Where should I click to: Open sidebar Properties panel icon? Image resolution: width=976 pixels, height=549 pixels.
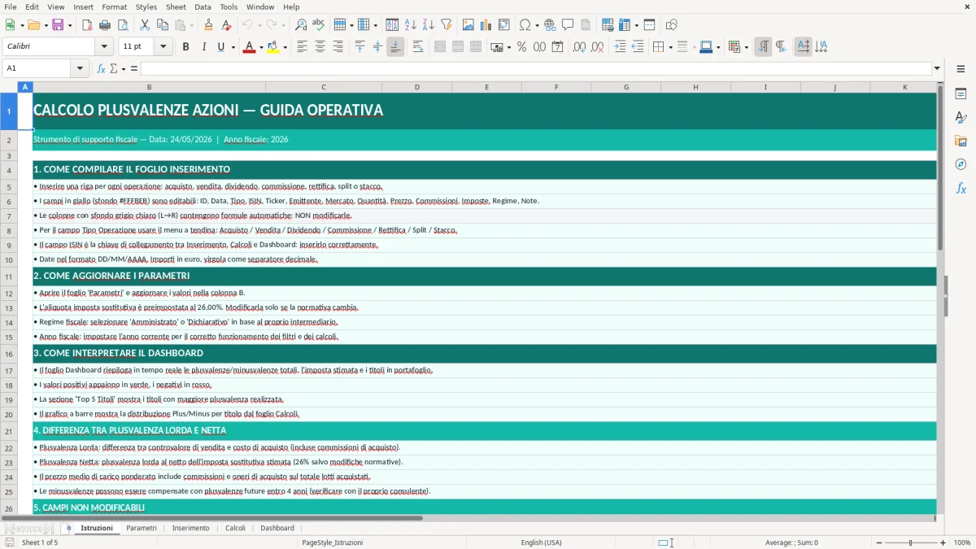961,94
